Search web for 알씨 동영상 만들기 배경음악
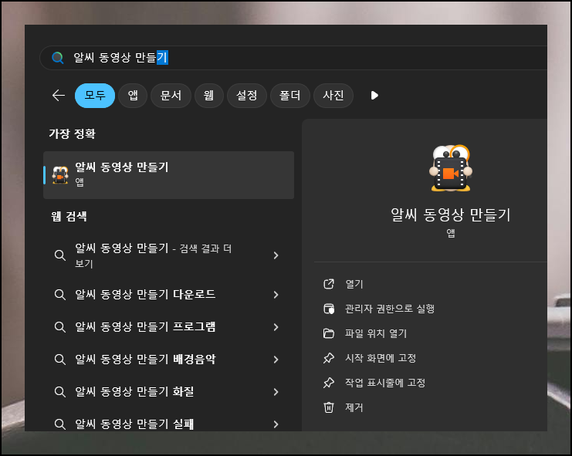 [168, 360]
